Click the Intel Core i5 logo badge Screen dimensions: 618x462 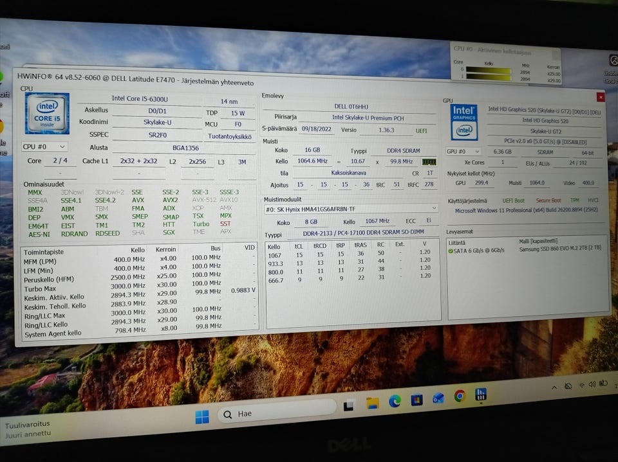coord(47,114)
